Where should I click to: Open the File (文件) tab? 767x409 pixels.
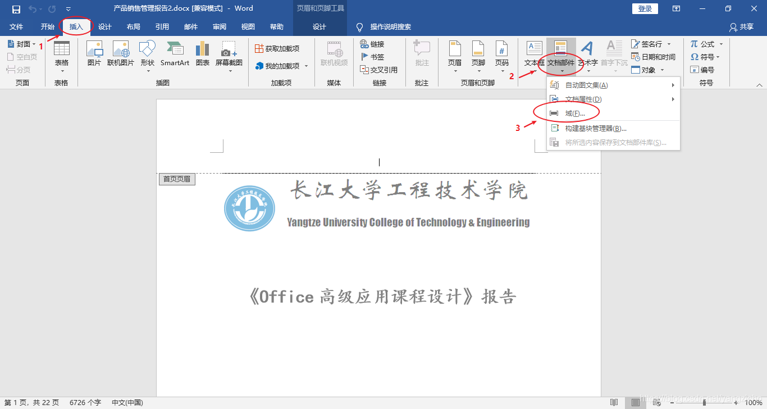click(16, 27)
